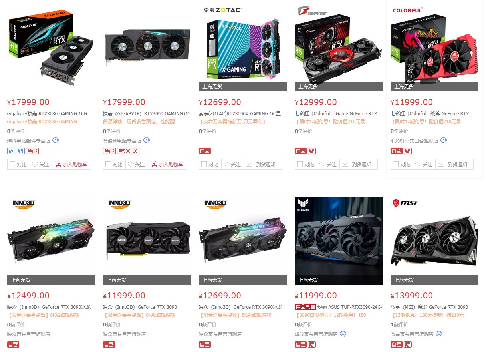Screen dimensions: 490x352
Task: Click chat icon beside 微星京东自营旗舰店
Action: [x=439, y=334]
